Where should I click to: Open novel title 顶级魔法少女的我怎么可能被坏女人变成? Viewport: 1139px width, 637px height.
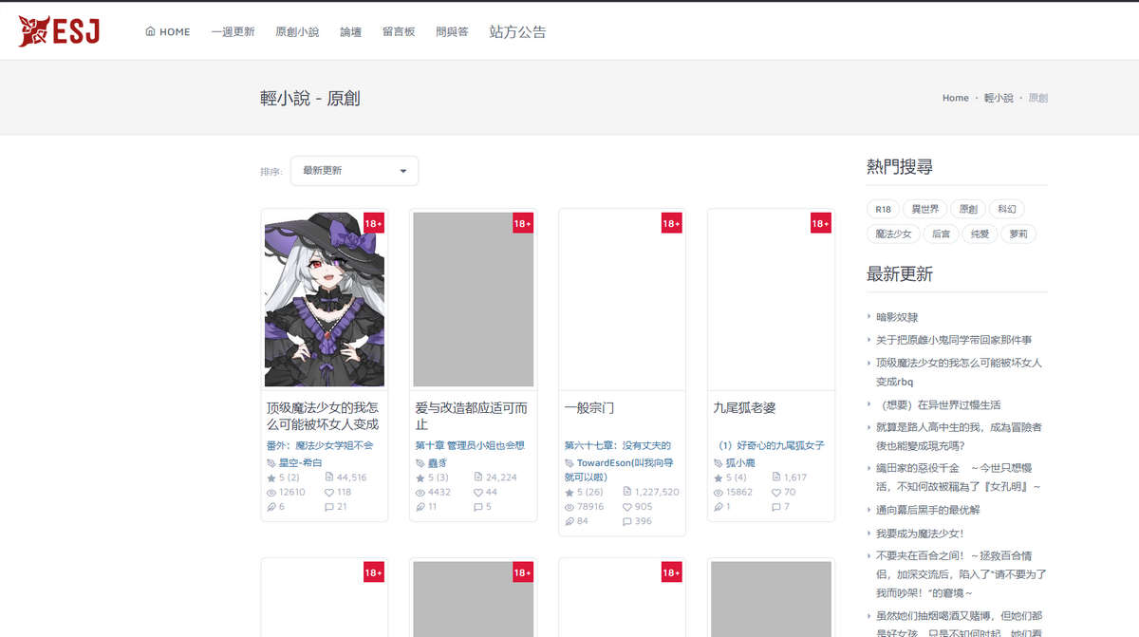(x=323, y=416)
